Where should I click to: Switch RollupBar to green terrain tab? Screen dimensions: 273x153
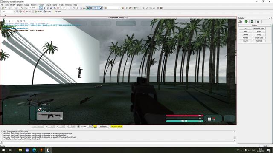point(246,22)
